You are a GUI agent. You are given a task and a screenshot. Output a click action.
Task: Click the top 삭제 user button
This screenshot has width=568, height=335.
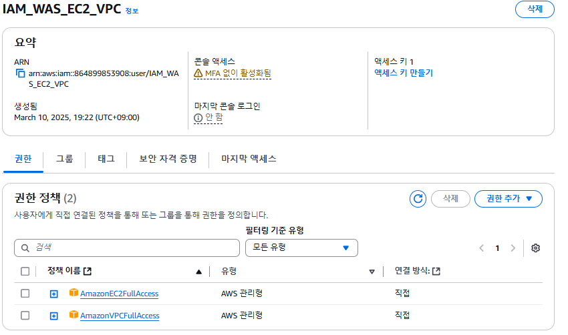[x=535, y=9]
